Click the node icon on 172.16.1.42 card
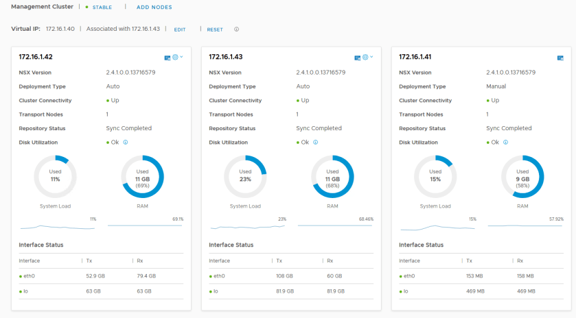The width and height of the screenshot is (576, 318). click(x=168, y=57)
